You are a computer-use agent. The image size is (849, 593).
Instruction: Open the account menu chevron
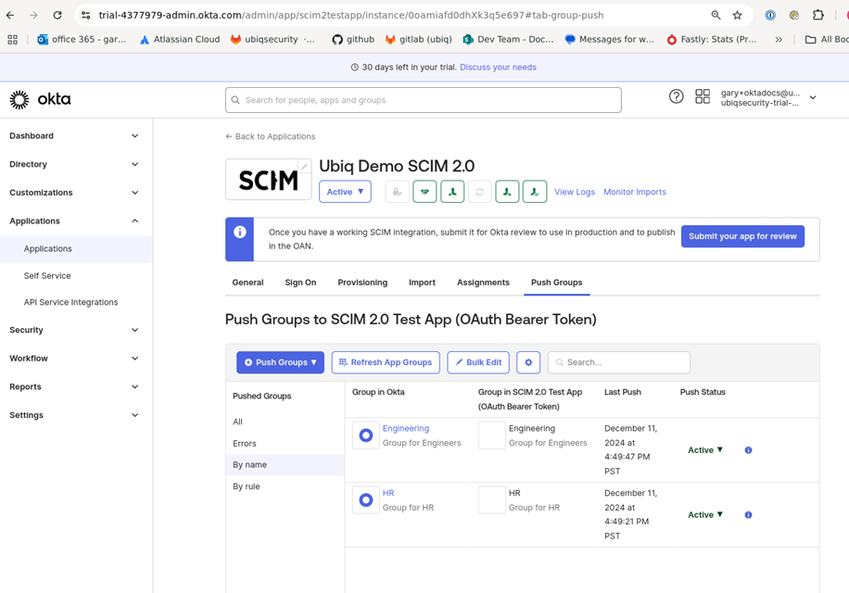813,98
